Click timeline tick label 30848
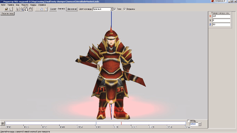The height and width of the screenshot is (133, 237). (x=62, y=127)
